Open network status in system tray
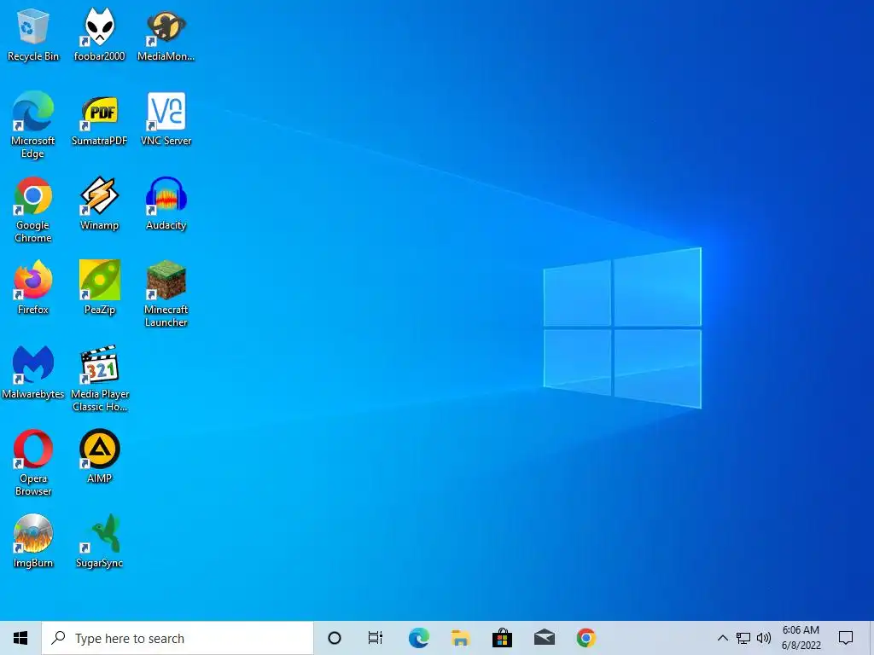Viewport: 874px width, 655px height. [x=743, y=638]
